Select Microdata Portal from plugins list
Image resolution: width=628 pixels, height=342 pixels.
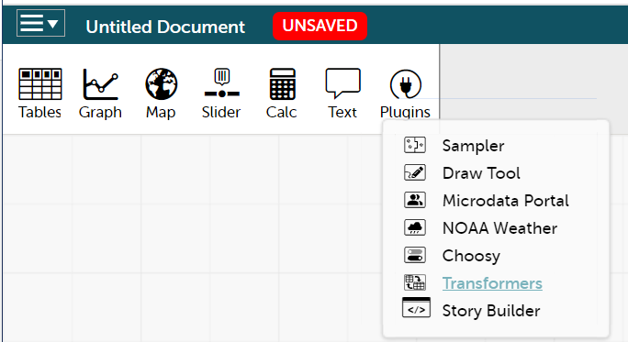pos(506,201)
